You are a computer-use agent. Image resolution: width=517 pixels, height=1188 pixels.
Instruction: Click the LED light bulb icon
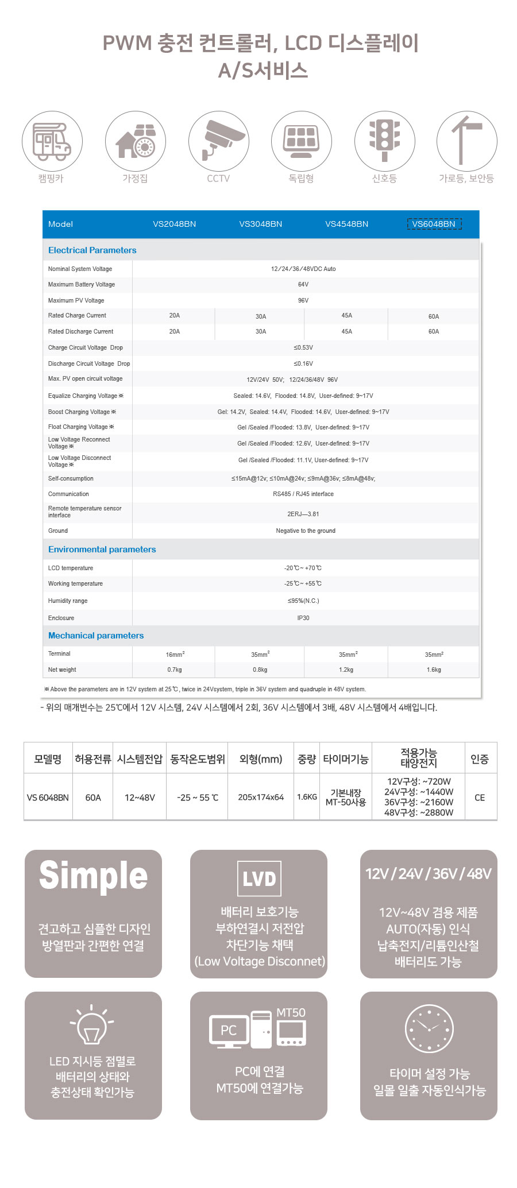point(92,1025)
